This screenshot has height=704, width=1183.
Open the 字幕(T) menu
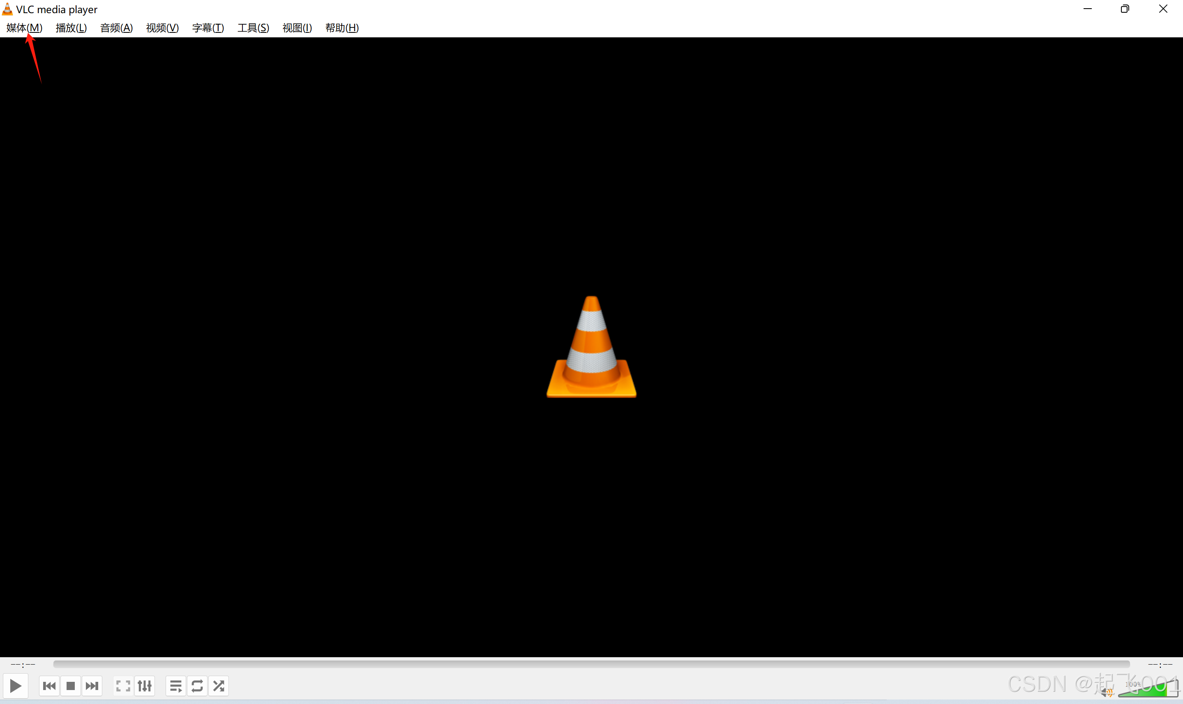(x=208, y=28)
